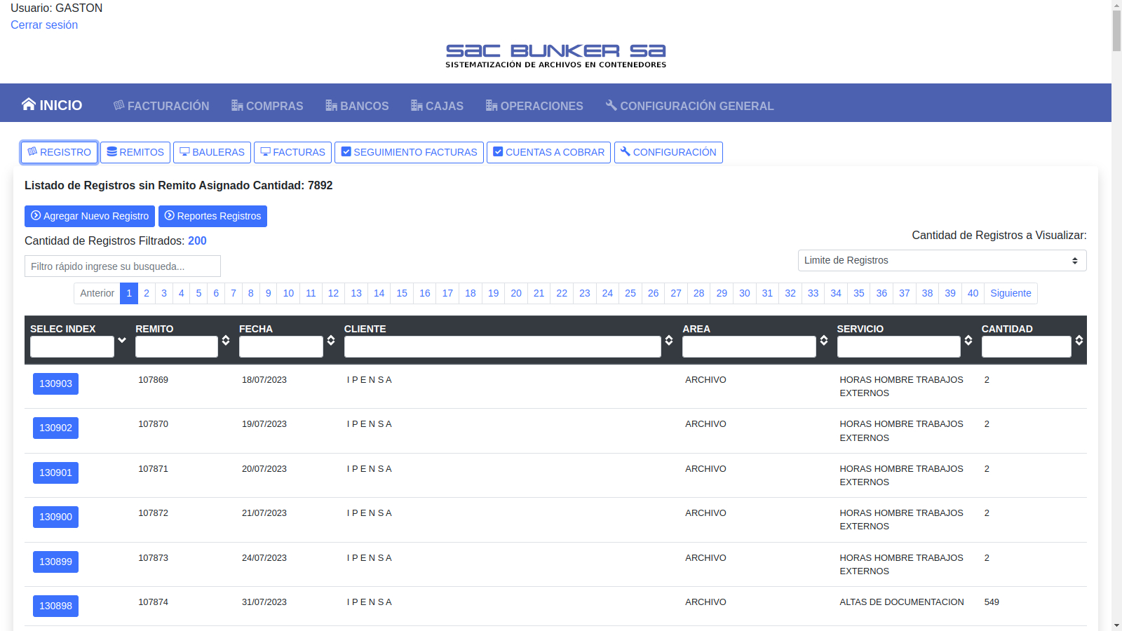Click the building icon next to COMPRAS
This screenshot has width=1122, height=631.
point(237,106)
